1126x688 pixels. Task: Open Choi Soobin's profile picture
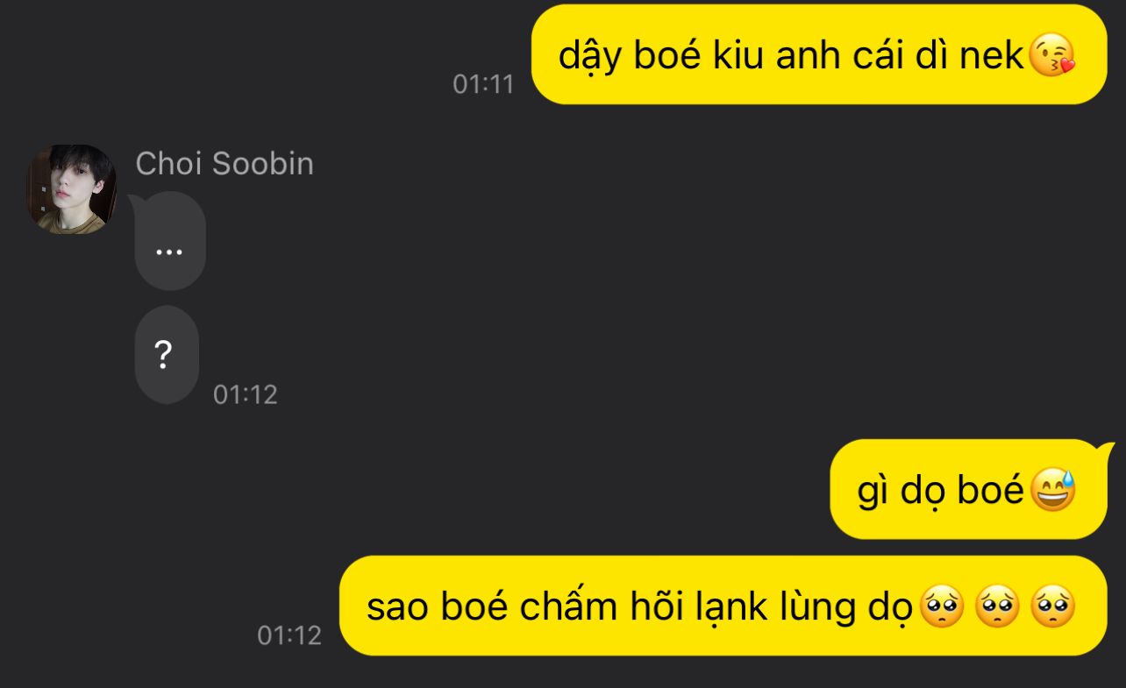pos(71,189)
